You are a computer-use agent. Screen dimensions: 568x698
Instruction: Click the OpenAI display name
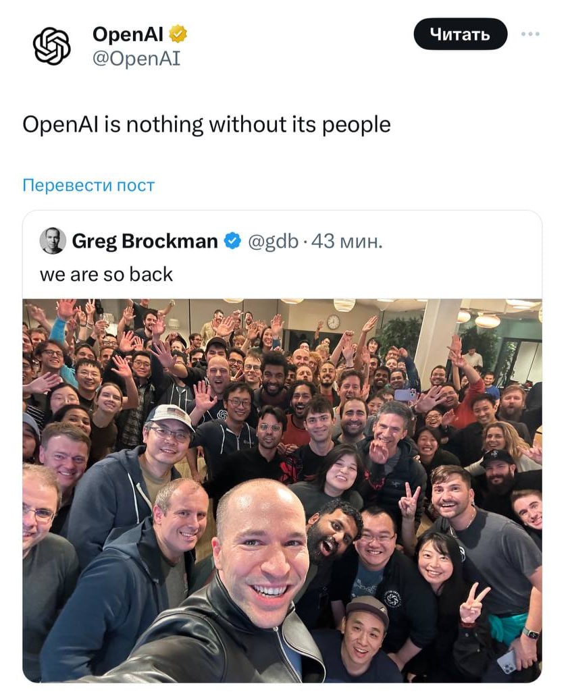click(128, 34)
